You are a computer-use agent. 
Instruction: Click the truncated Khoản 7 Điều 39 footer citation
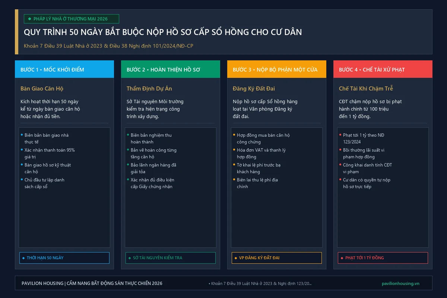[x=260, y=283]
